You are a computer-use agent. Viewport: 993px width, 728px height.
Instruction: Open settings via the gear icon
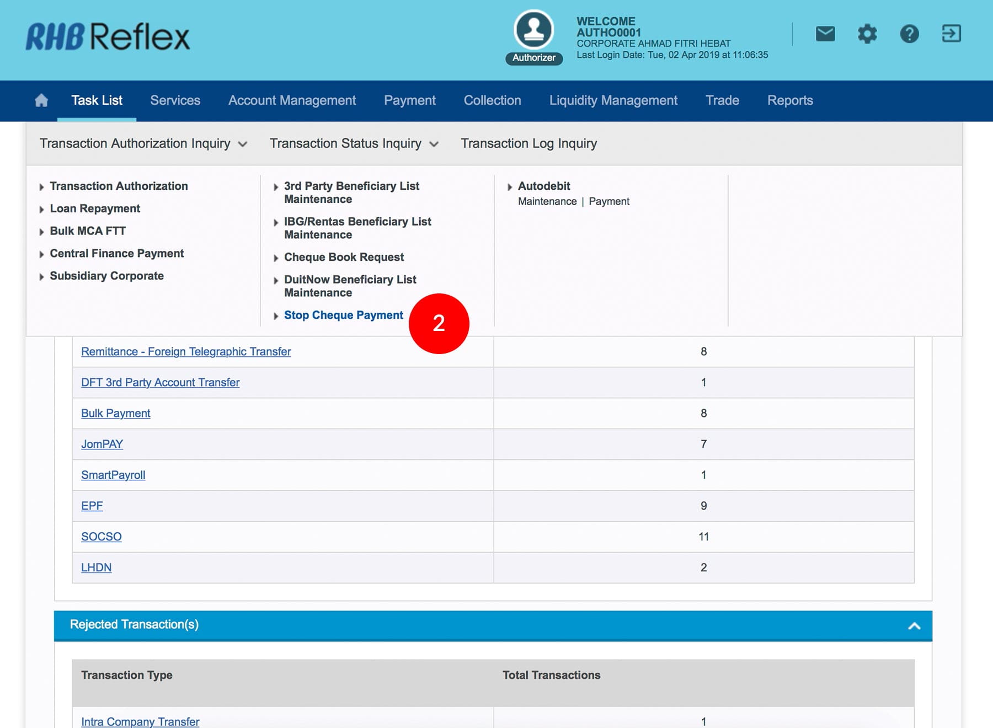(867, 34)
